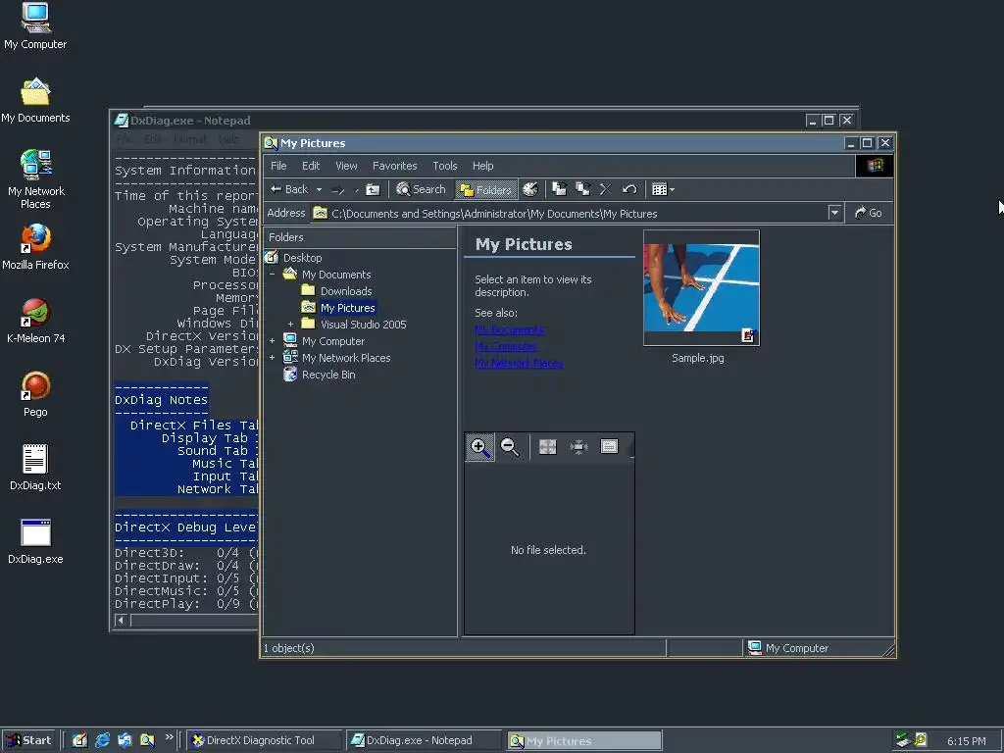
Task: Expand the My Network Places tree node
Action: (x=273, y=358)
